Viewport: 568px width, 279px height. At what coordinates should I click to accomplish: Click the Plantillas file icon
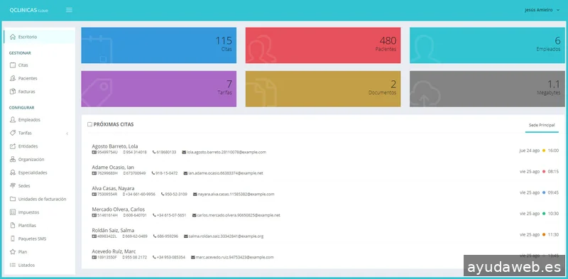[x=13, y=225]
